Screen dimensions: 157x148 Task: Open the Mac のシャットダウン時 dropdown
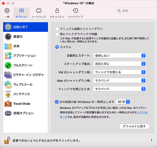(x=119, y=81)
